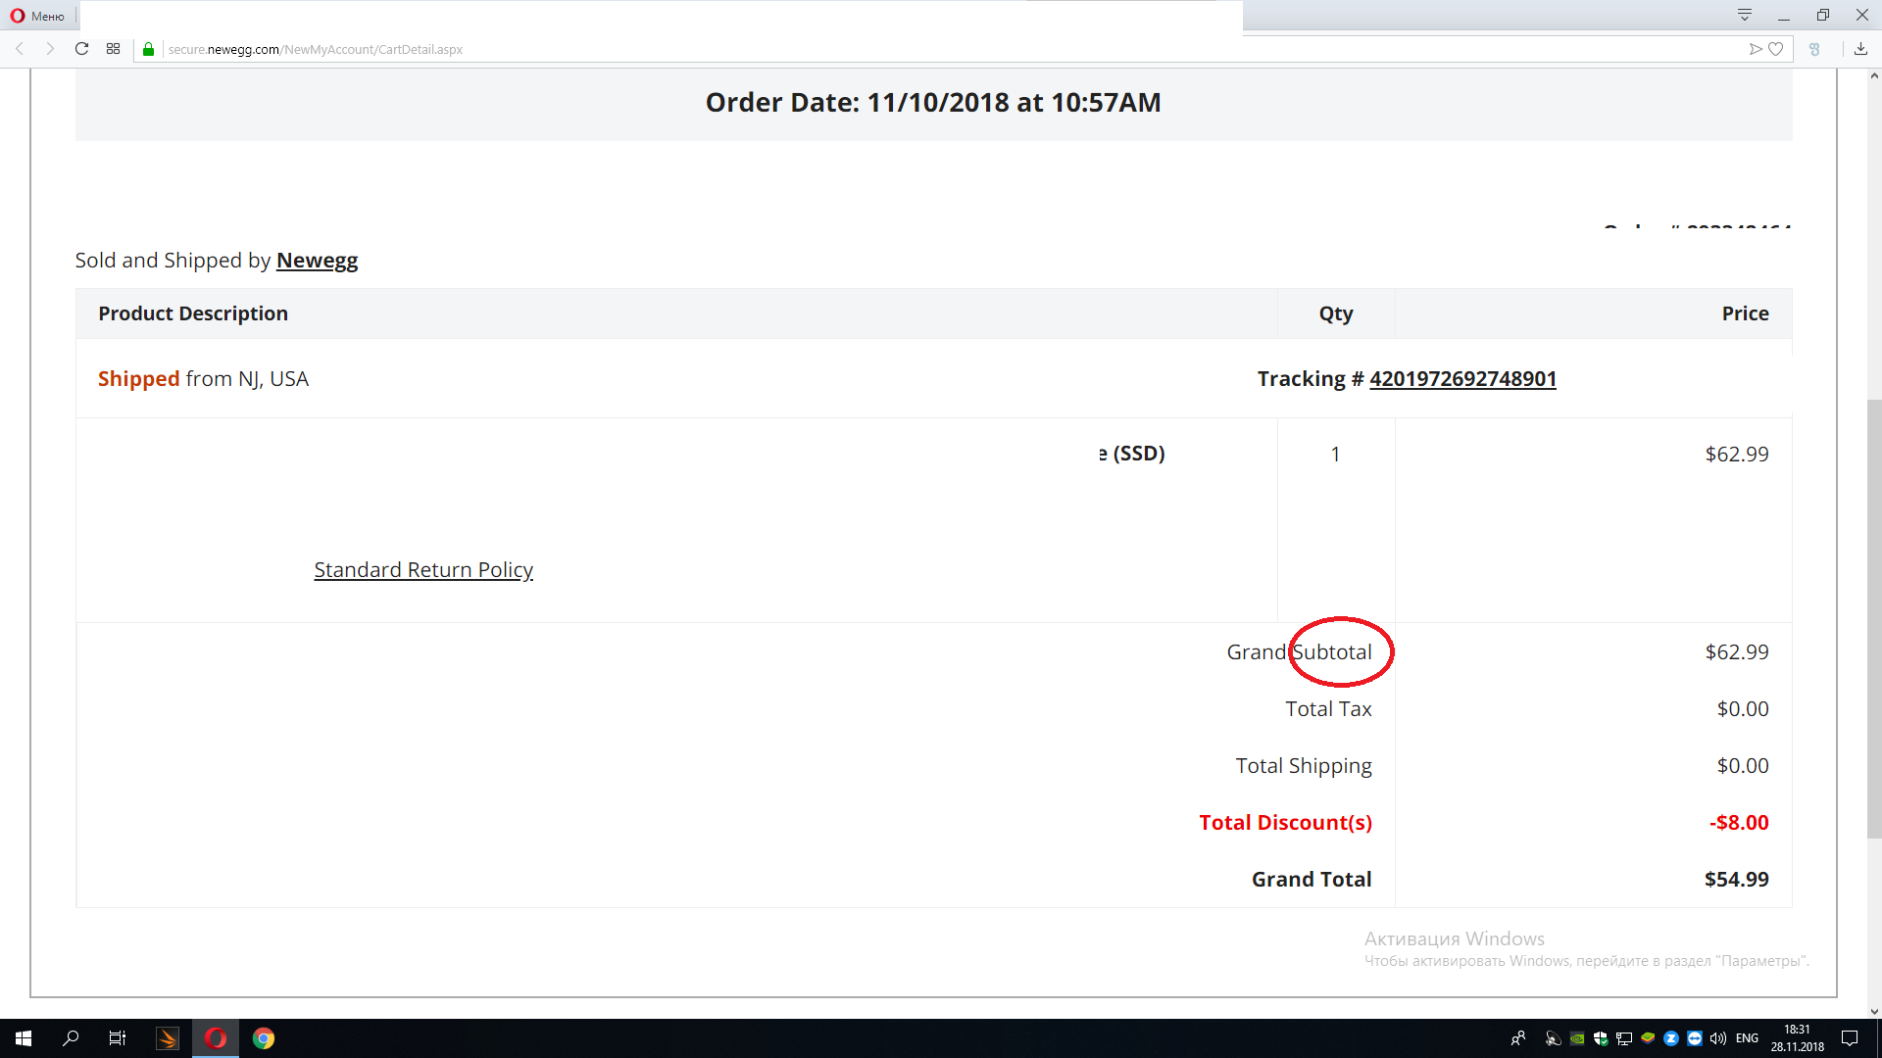Open the Windows notification center

pyautogui.click(x=1850, y=1038)
